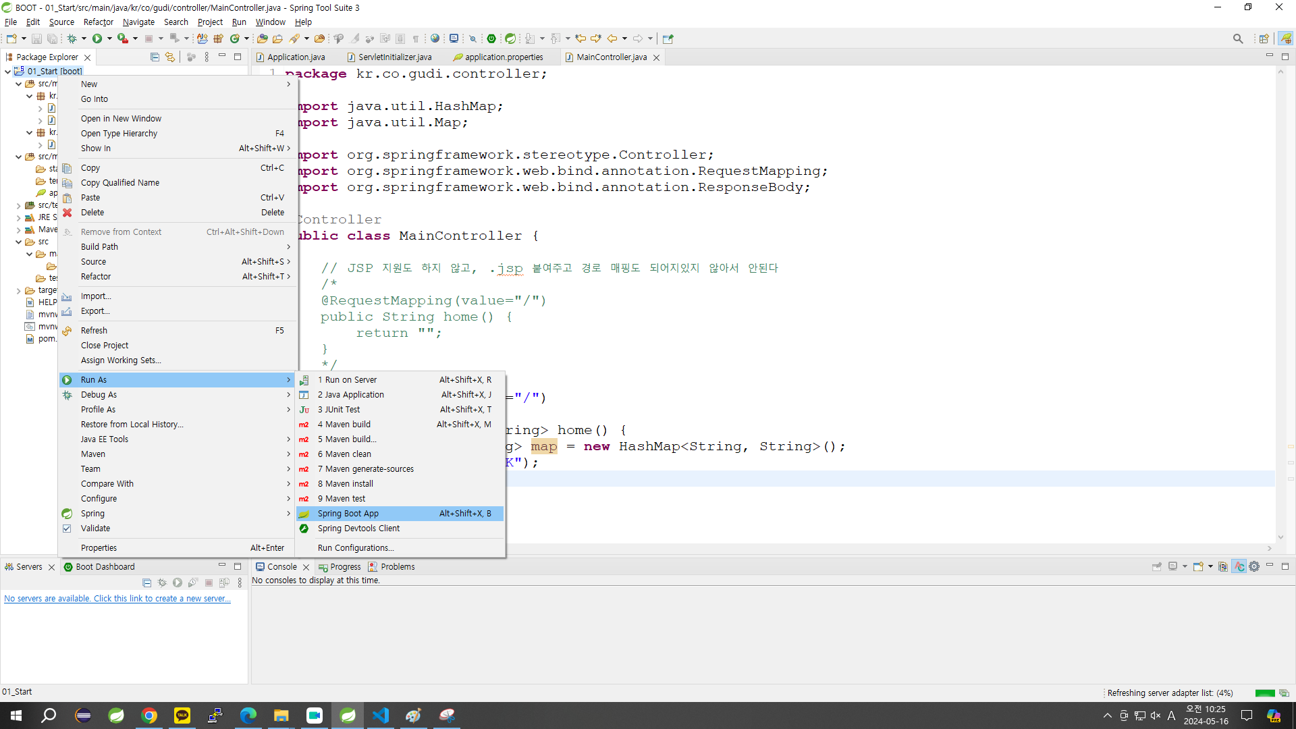The image size is (1296, 729).
Task: Click the green progress bar in status bar
Action: (x=1264, y=693)
